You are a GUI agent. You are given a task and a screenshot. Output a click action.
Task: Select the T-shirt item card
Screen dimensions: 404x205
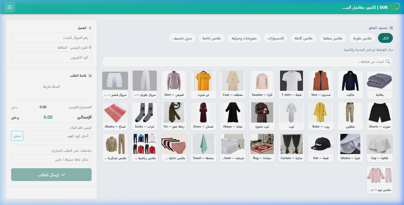291,84
